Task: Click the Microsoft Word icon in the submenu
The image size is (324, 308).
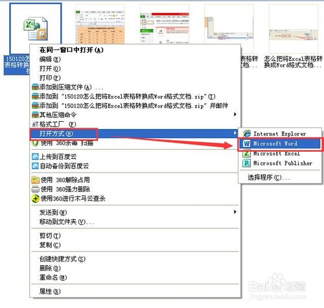Action: tap(246, 143)
